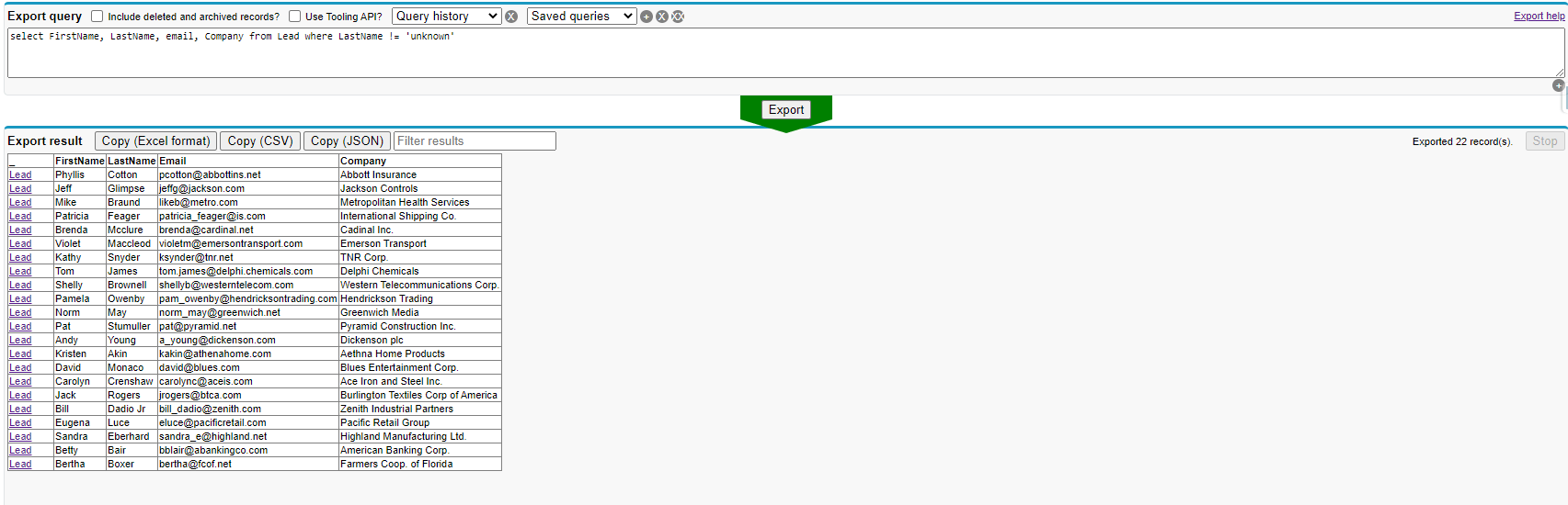Open the Lead link for Tom James
Screen dimensions: 1568x505
(20, 272)
